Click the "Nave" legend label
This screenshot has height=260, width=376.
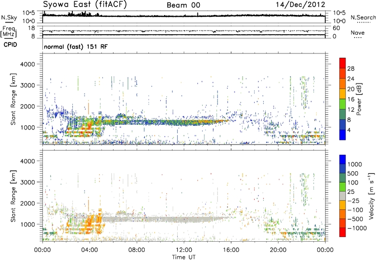[358, 32]
